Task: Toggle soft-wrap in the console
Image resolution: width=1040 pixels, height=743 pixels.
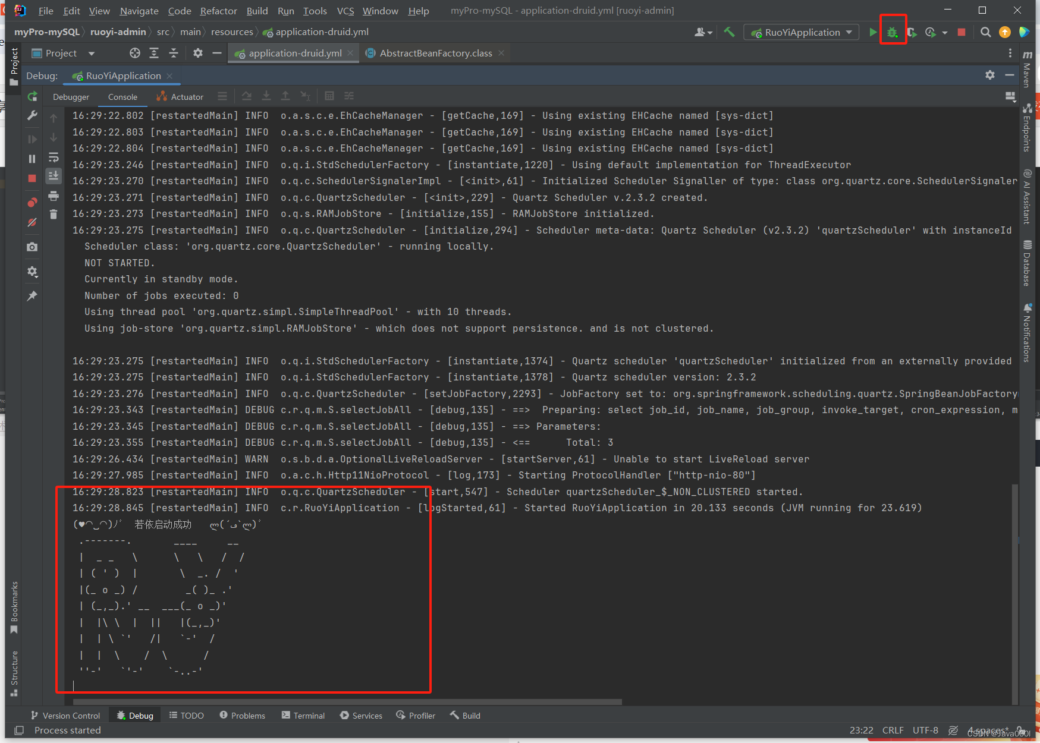Action: 54,157
